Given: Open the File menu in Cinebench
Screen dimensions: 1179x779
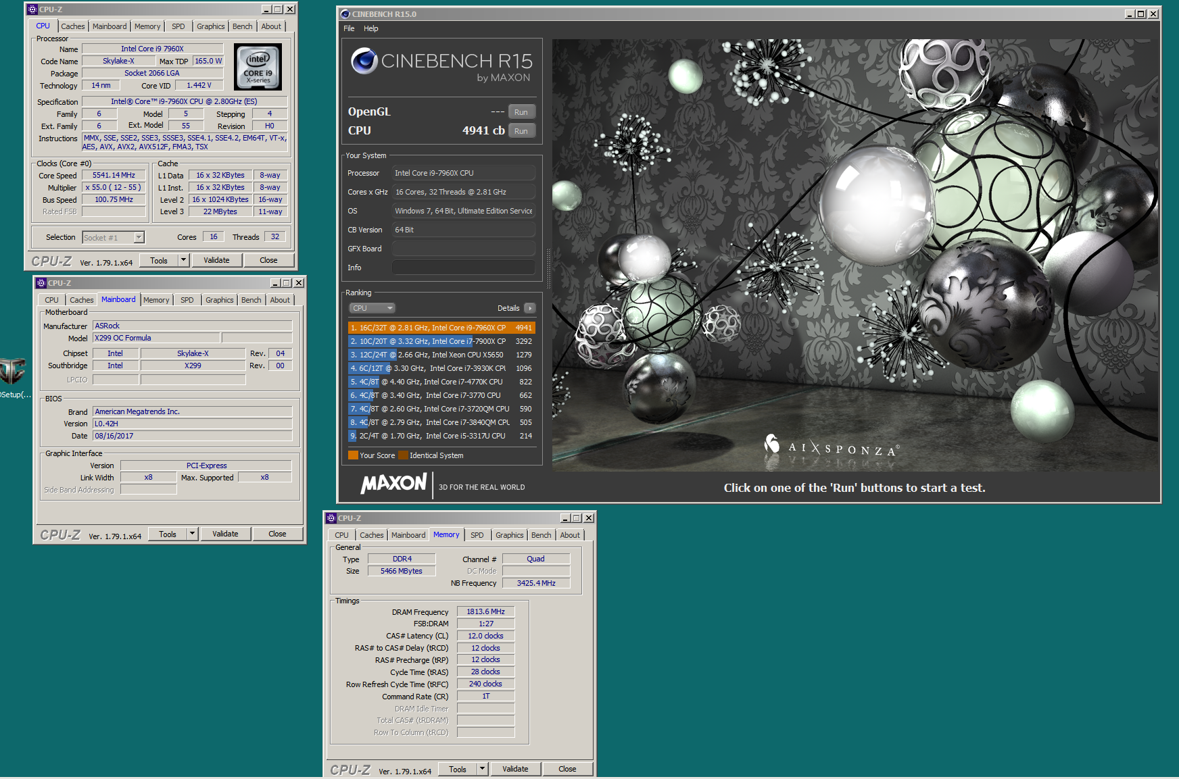Looking at the screenshot, I should click(349, 28).
